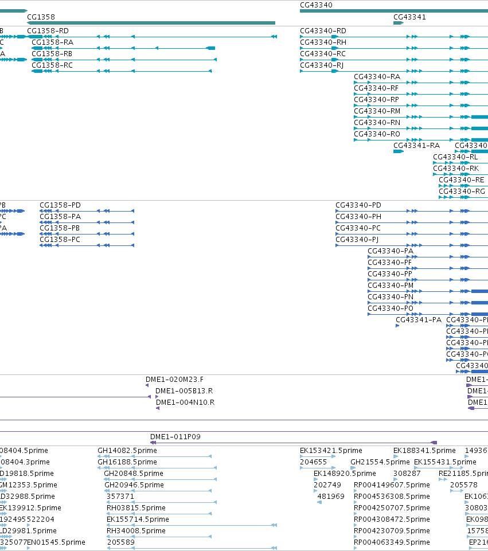
Task: Click EST EK153421.5prime
Action: (331, 450)
